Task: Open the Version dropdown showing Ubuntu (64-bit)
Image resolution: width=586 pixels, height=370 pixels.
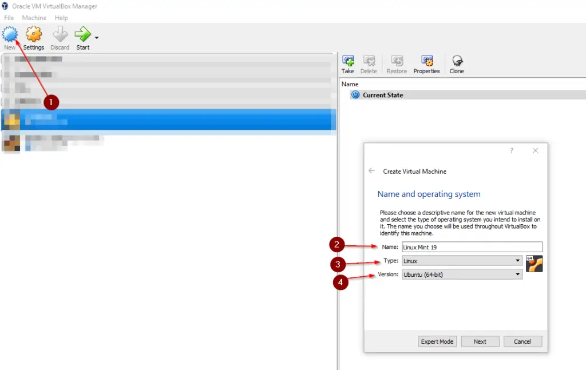Action: (x=462, y=274)
